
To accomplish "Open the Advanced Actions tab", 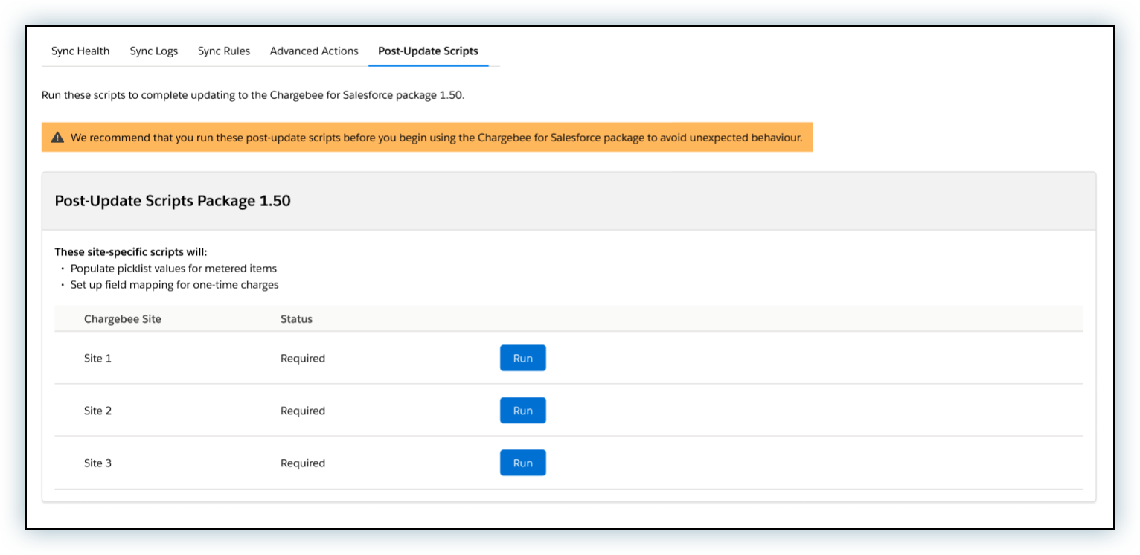I will pyautogui.click(x=314, y=51).
